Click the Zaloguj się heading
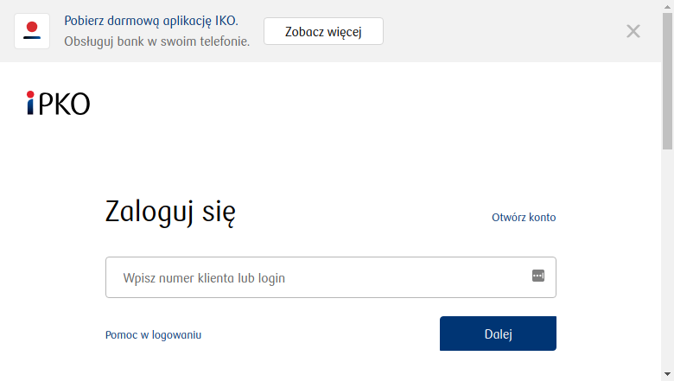Image resolution: width=674 pixels, height=381 pixels. point(170,212)
